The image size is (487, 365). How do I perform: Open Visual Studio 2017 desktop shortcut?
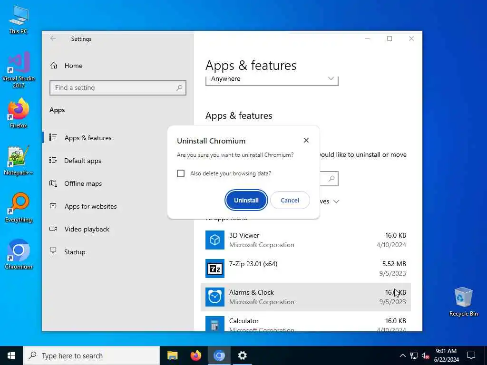pos(19,70)
